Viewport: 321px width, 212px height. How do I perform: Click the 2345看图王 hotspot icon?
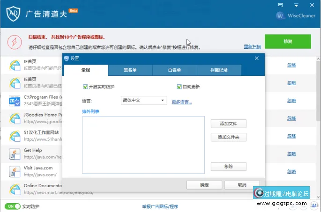[15, 101]
